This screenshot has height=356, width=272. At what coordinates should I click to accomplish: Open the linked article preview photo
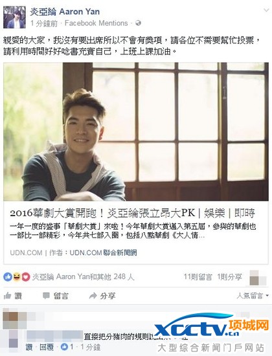tap(136, 131)
